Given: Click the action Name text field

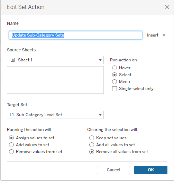Looking at the screenshot, I should point(75,35).
